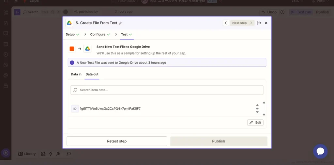The width and height of the screenshot is (334, 165).
Task: Close the Create File From Text panel
Action: 266,23
